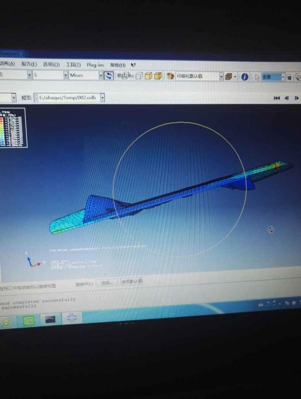Open the 帮助(H) help menu
This screenshot has height=399, width=301.
[118, 65]
